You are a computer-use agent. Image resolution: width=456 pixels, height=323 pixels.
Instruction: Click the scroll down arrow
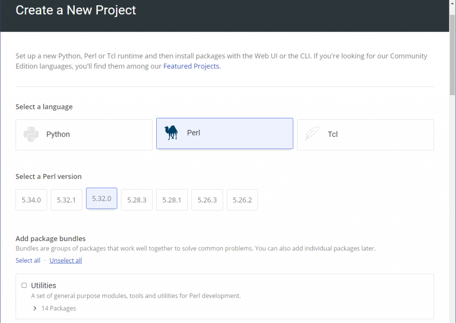click(452, 319)
